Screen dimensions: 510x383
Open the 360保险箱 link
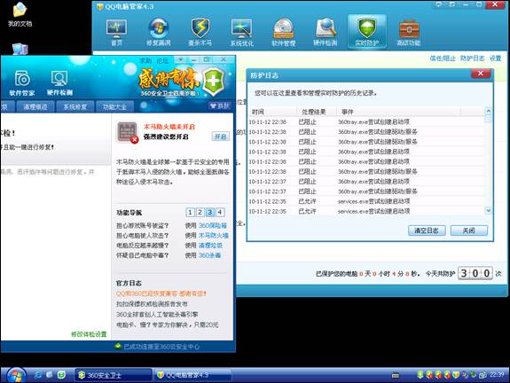213,225
